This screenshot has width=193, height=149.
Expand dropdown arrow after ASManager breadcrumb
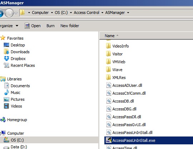tap(128, 13)
